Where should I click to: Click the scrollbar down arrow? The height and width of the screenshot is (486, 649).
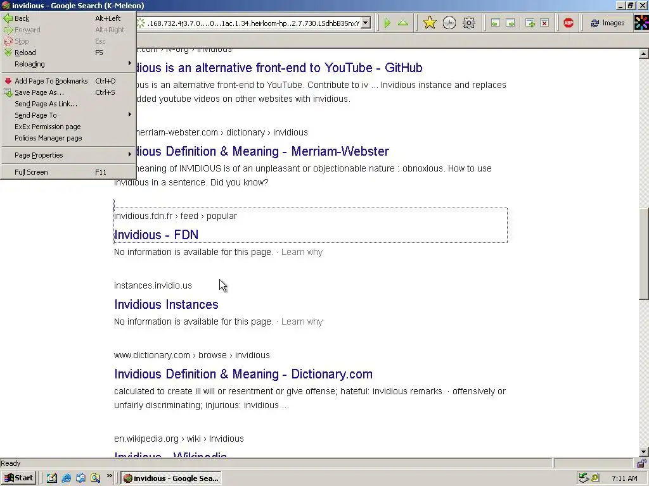tap(644, 452)
